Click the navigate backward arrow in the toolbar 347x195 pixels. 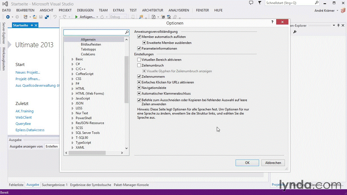(x=8, y=17)
